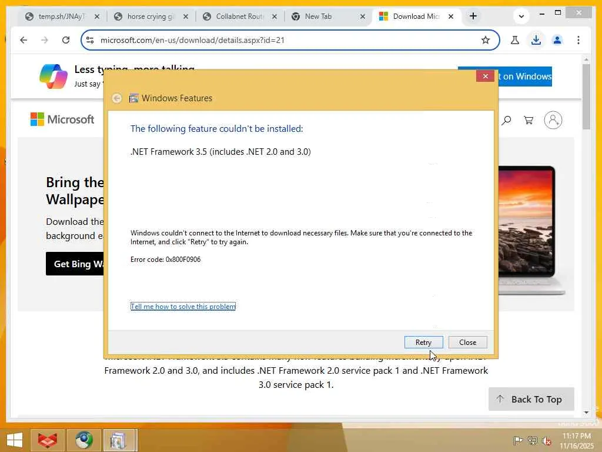Open the tab search dropdown in Chrome
This screenshot has height=452, width=602.
[x=521, y=16]
